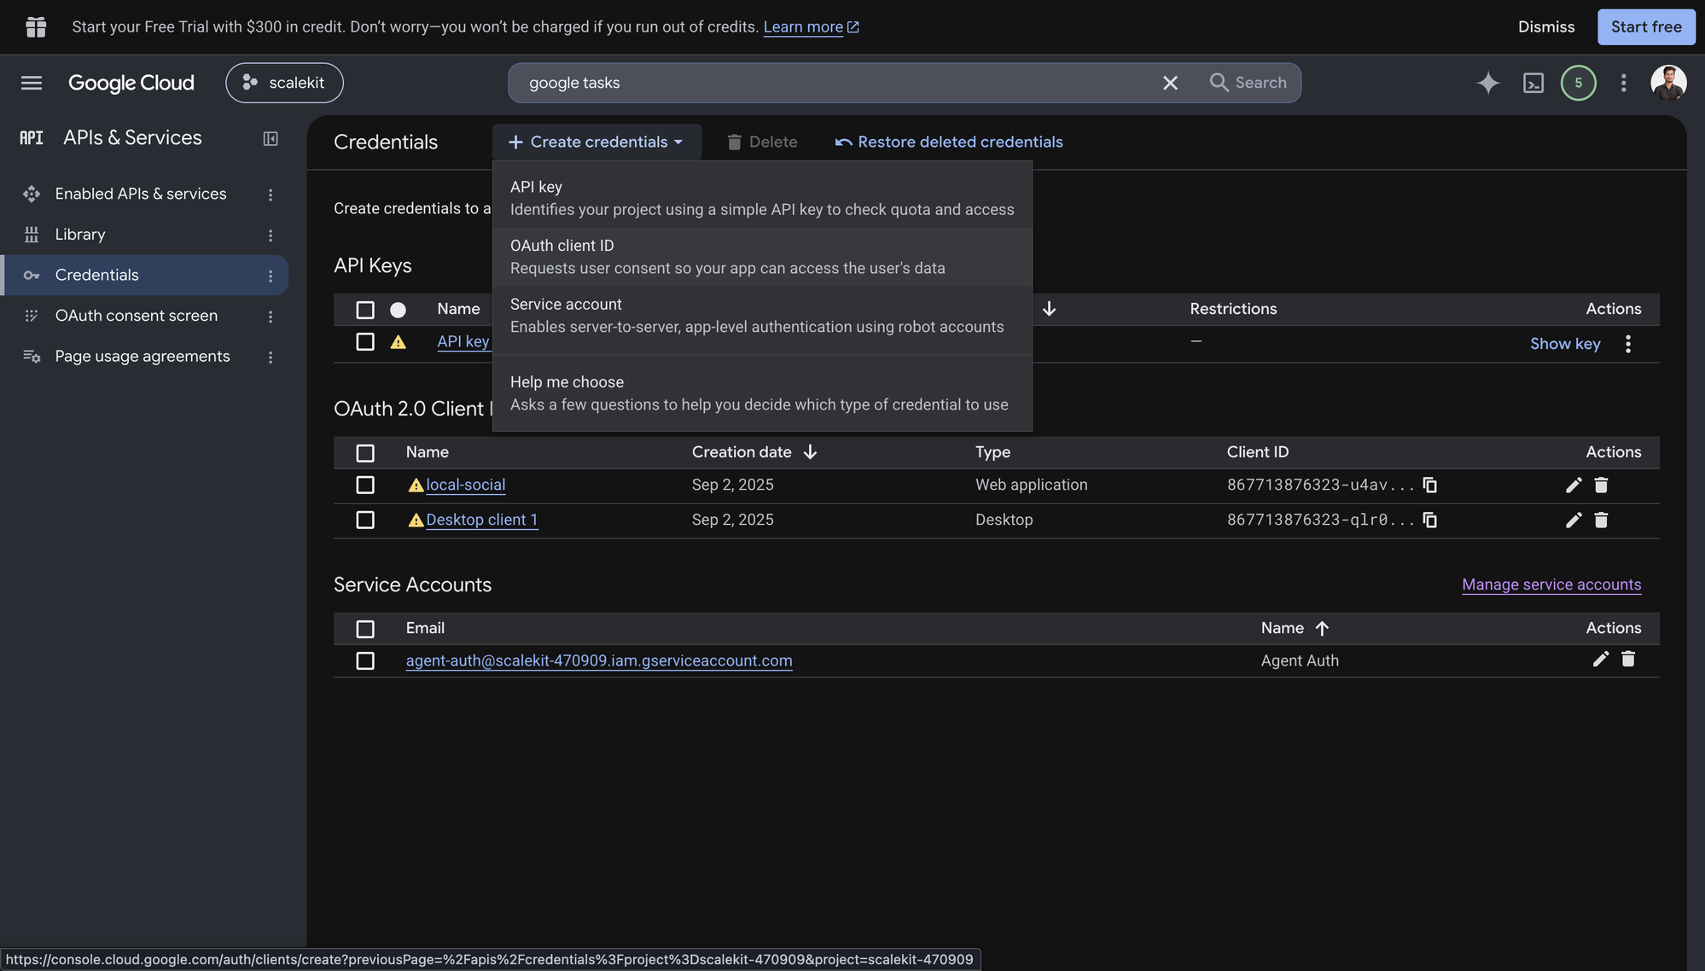Viewport: 1705px width, 971px height.
Task: Sort service accounts by Name arrow
Action: click(1322, 628)
